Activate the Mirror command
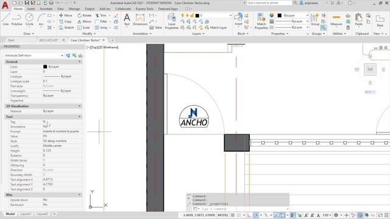 [x=84, y=22]
